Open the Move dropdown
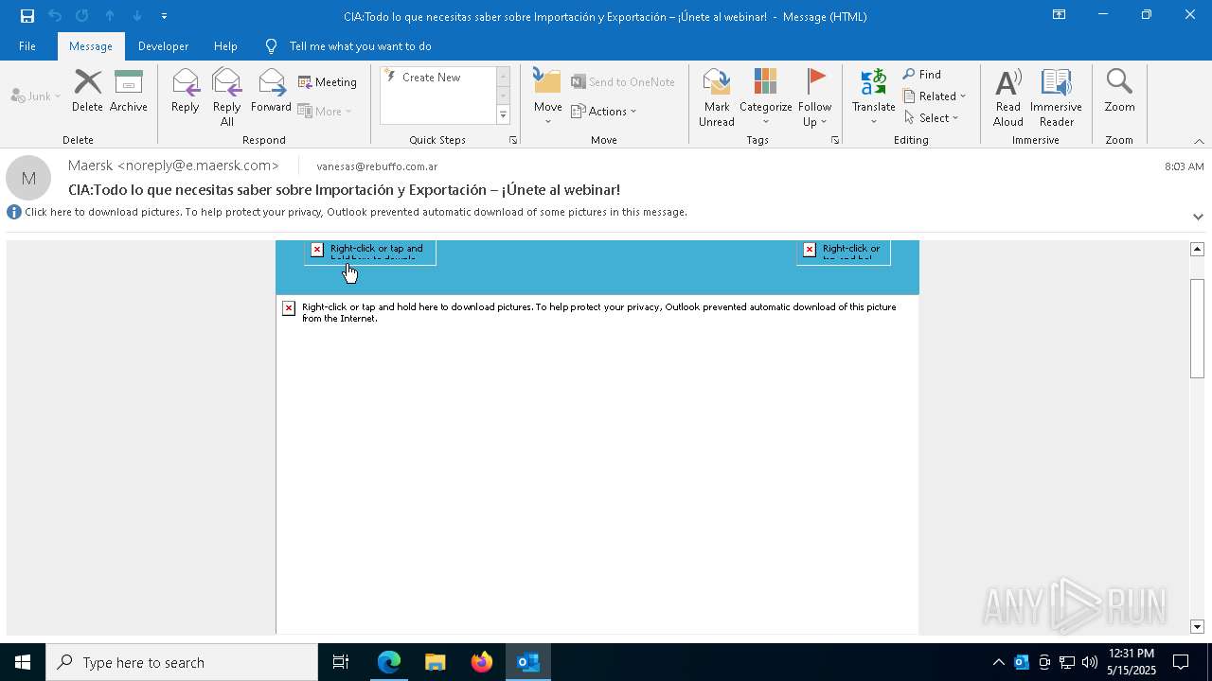Image resolution: width=1212 pixels, height=681 pixels. (x=548, y=97)
